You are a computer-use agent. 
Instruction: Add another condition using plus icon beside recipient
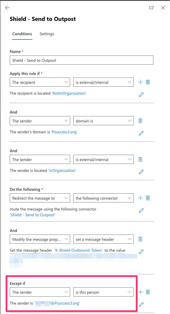[x=141, y=82]
